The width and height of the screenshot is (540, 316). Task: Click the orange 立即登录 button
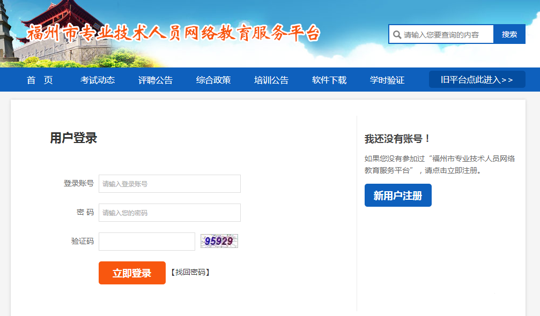coord(132,273)
